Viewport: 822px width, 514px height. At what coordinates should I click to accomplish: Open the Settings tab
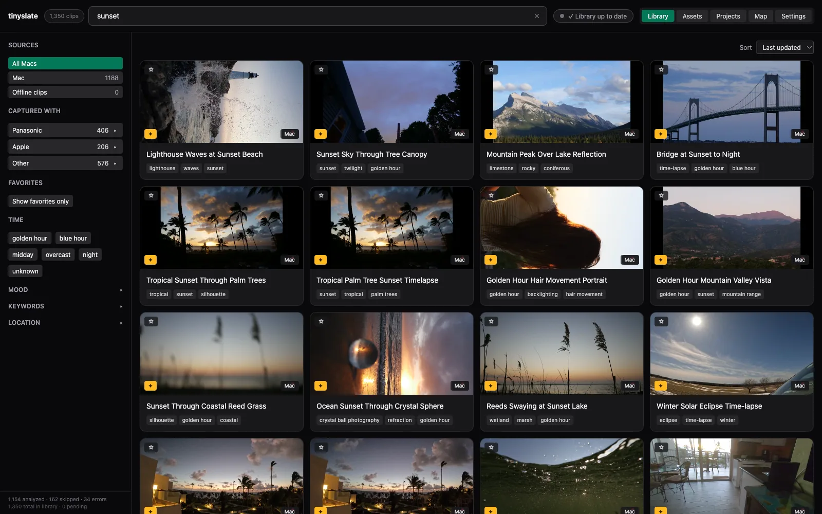pos(793,16)
